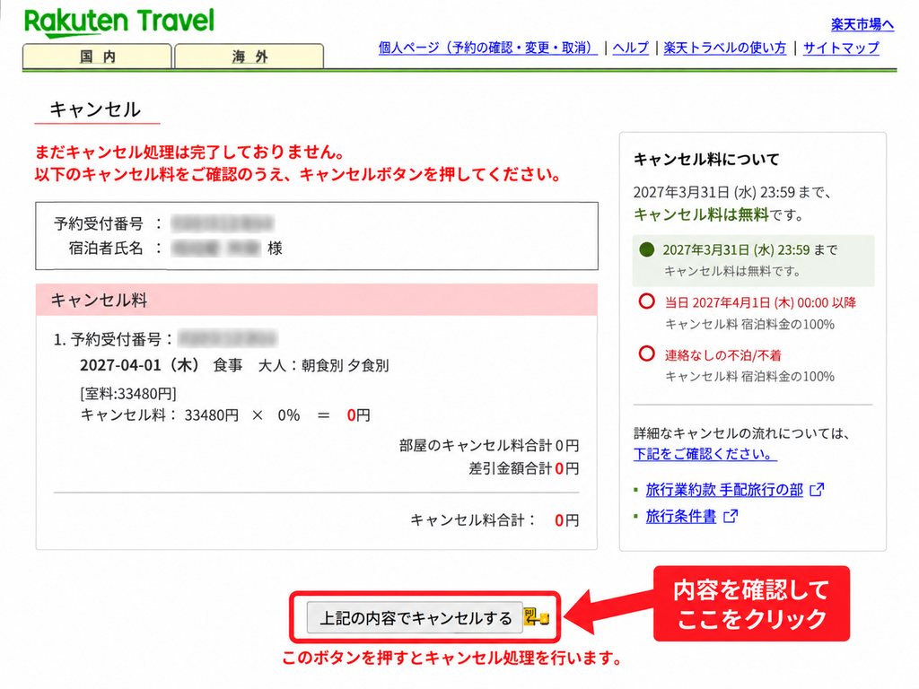Follow the 下記をご確認ください。 link
The height and width of the screenshot is (689, 919).
coord(705,454)
